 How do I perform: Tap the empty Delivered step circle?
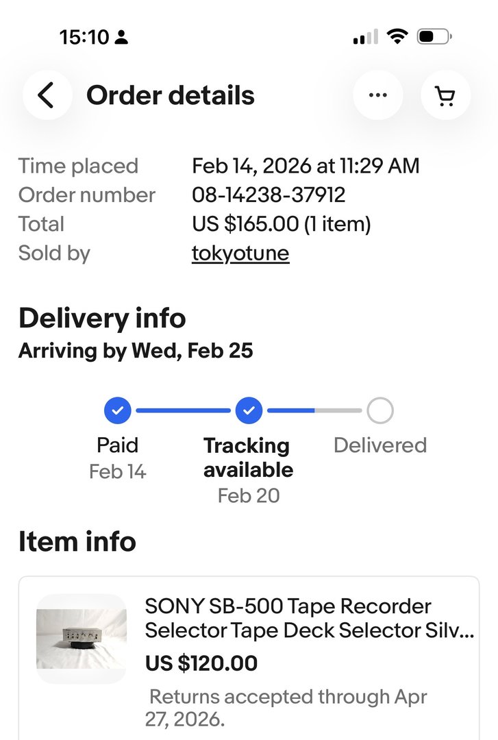click(380, 411)
